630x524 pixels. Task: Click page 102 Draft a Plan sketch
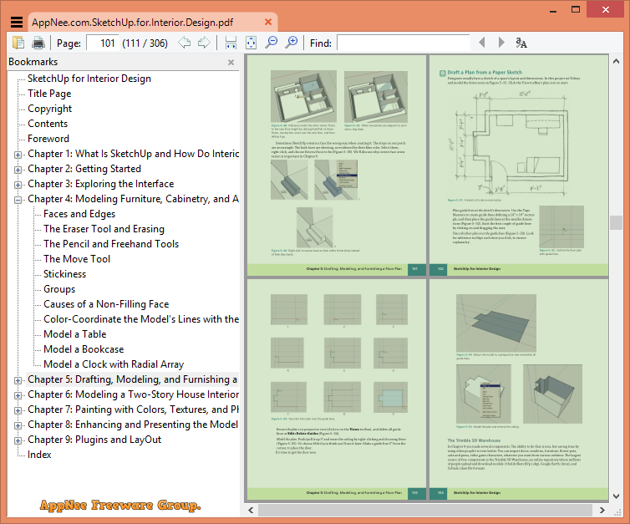click(519, 165)
